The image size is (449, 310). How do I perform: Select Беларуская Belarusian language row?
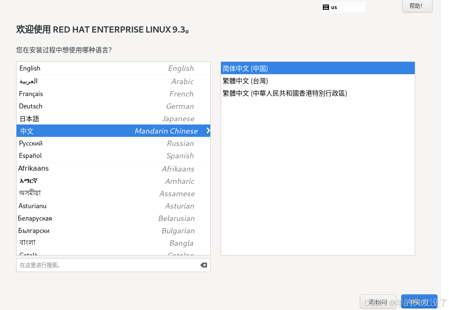[x=113, y=218]
